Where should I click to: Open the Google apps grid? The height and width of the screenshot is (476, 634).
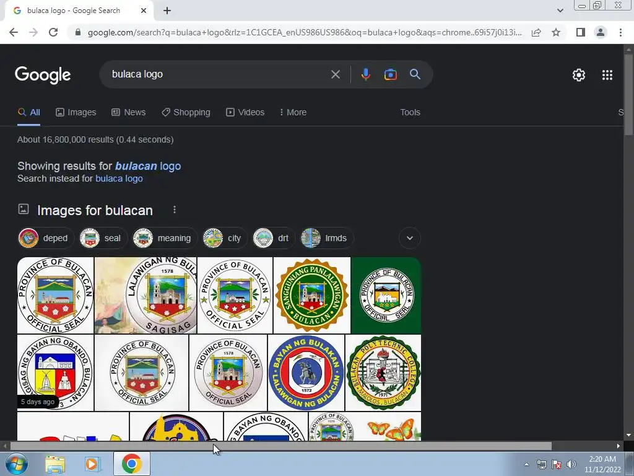pos(607,75)
